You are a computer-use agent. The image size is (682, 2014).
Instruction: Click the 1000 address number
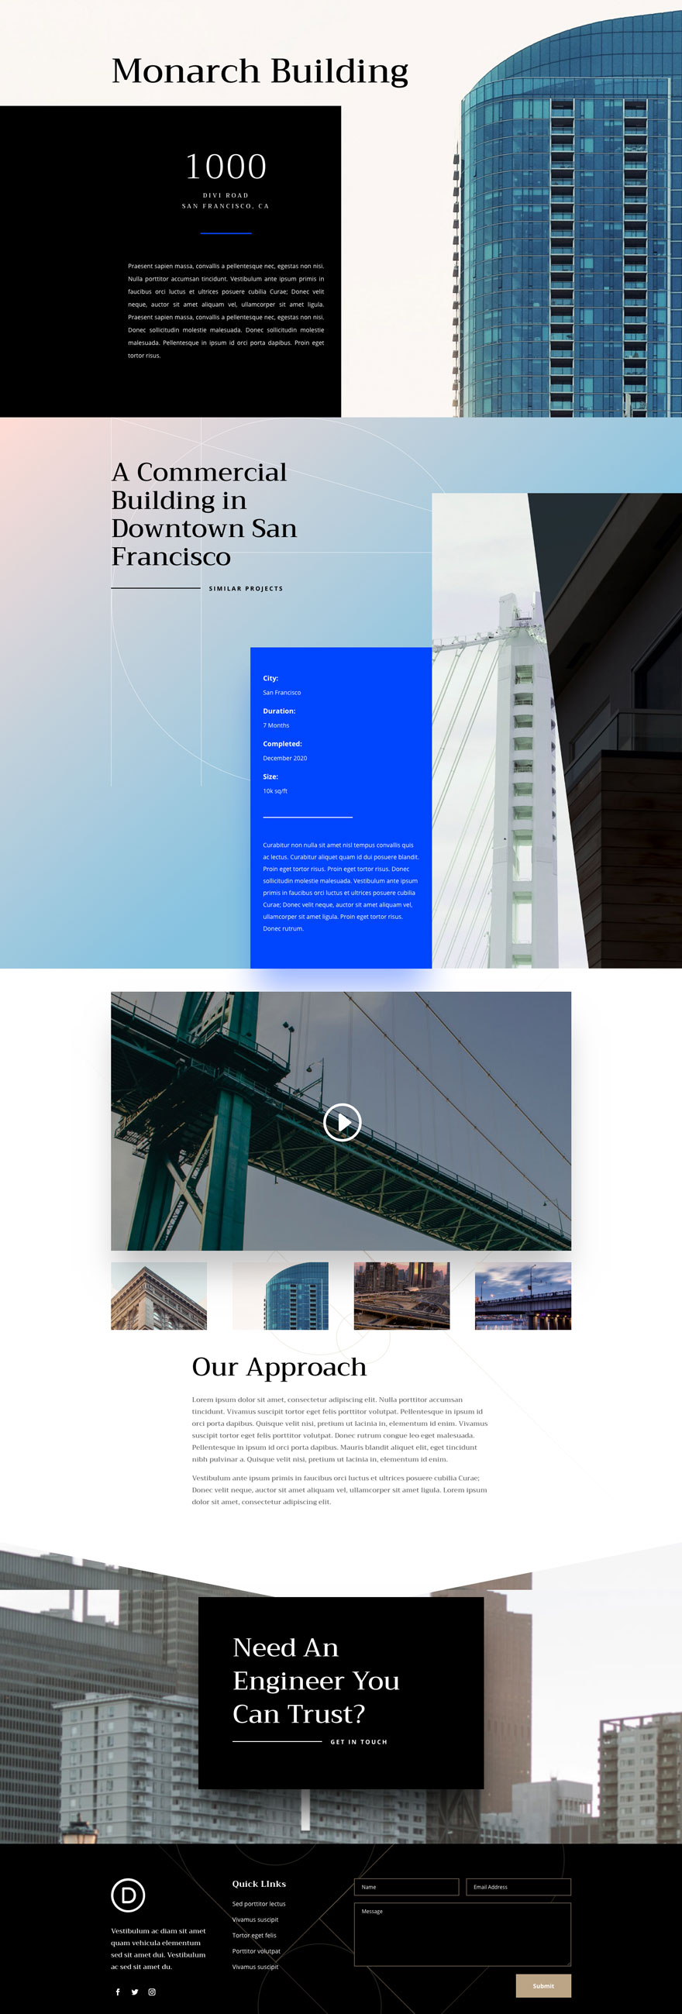click(226, 167)
